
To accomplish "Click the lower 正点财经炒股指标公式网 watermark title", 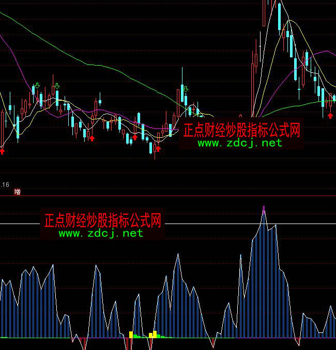I will coord(103,221).
